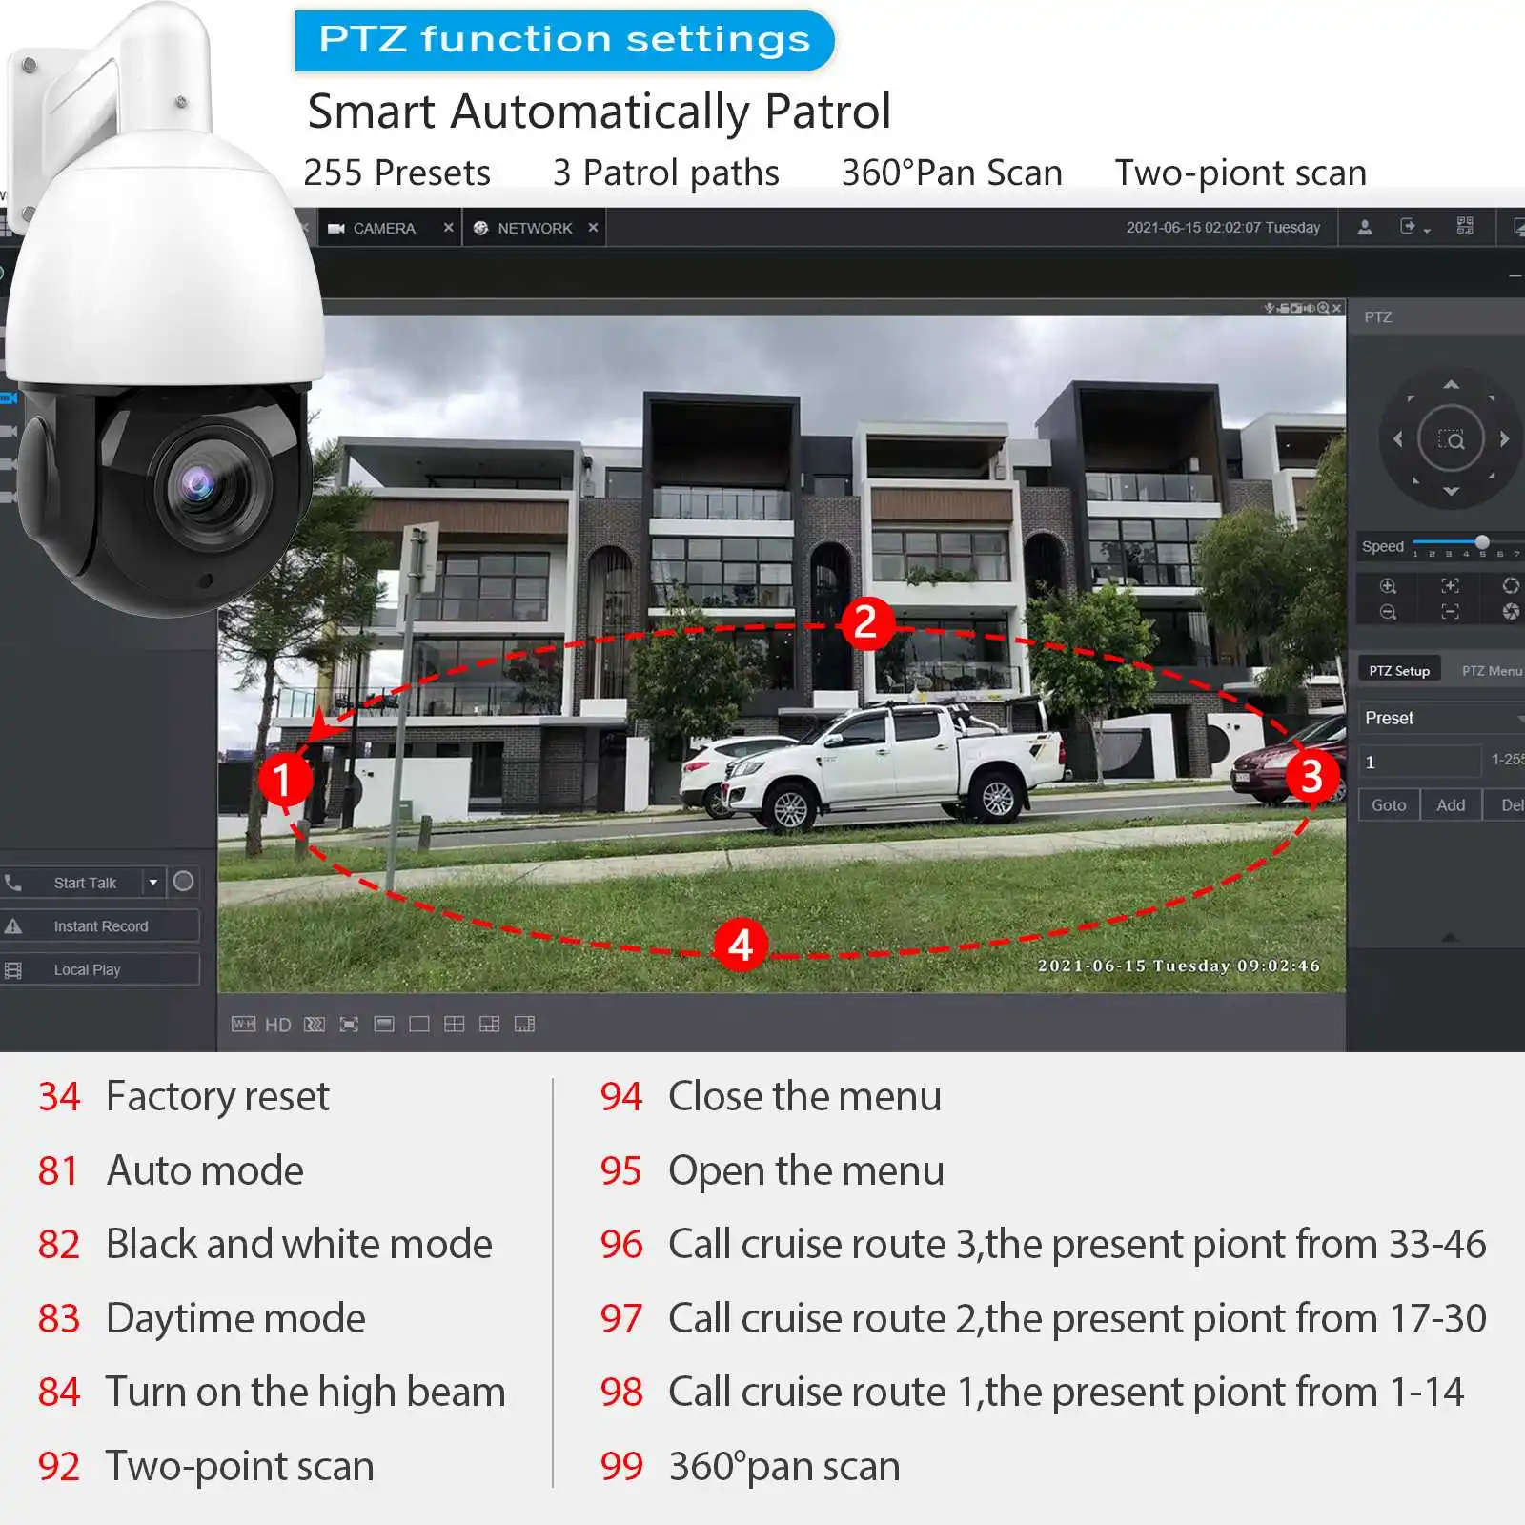Close the NETWORK tab
Viewport: 1525px width, 1525px height.
click(x=593, y=228)
